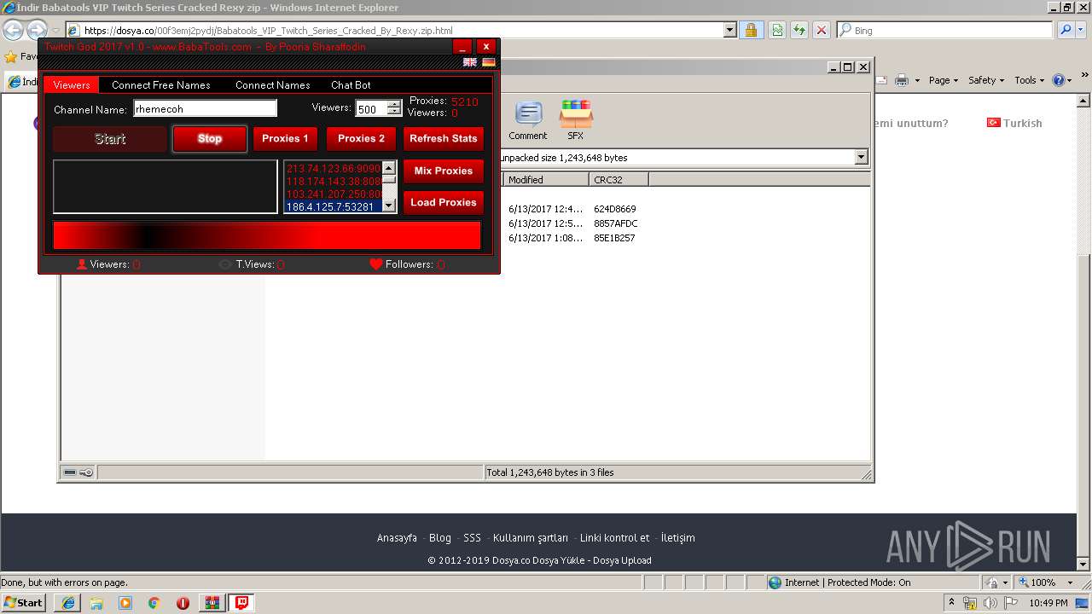Click the security lock icon in address bar

750,30
